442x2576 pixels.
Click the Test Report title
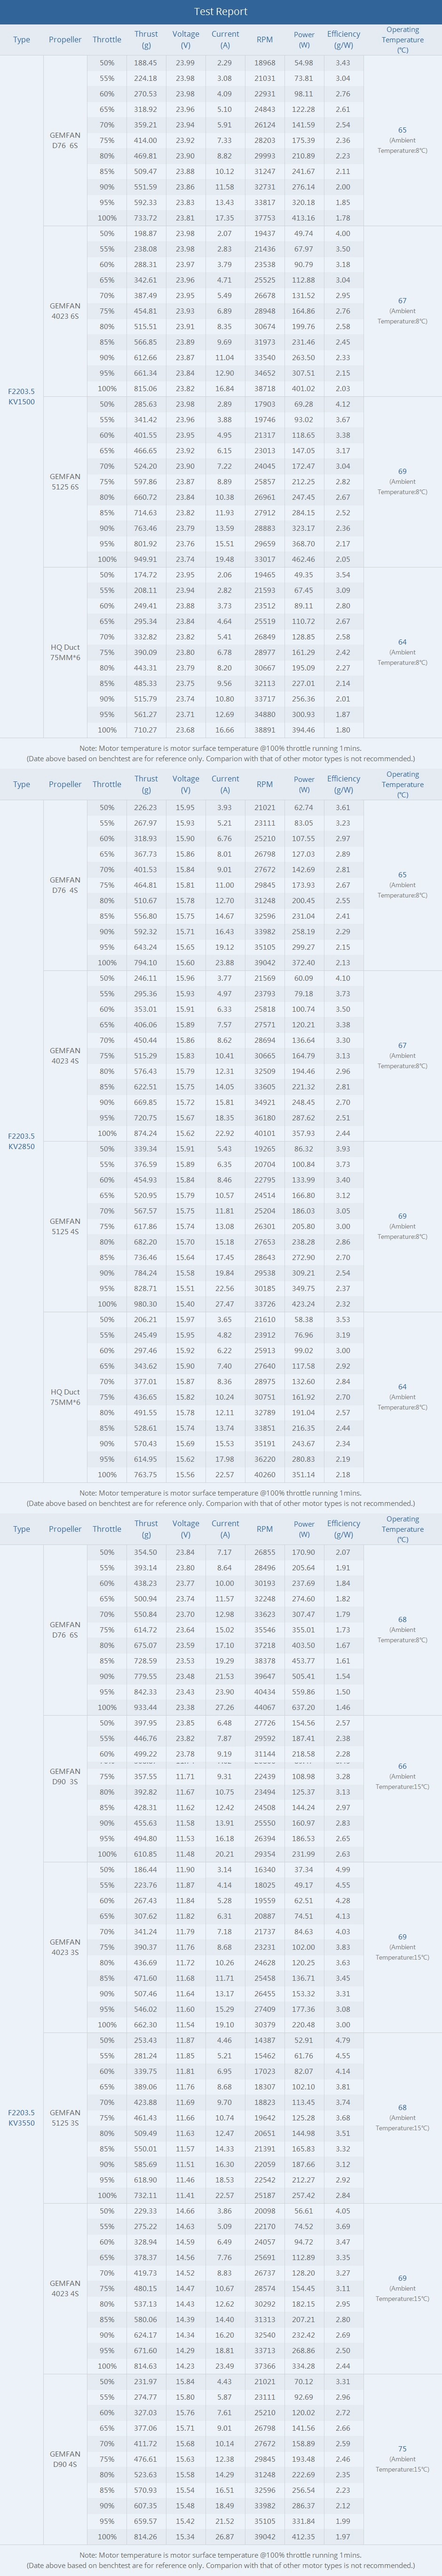pyautogui.click(x=220, y=12)
